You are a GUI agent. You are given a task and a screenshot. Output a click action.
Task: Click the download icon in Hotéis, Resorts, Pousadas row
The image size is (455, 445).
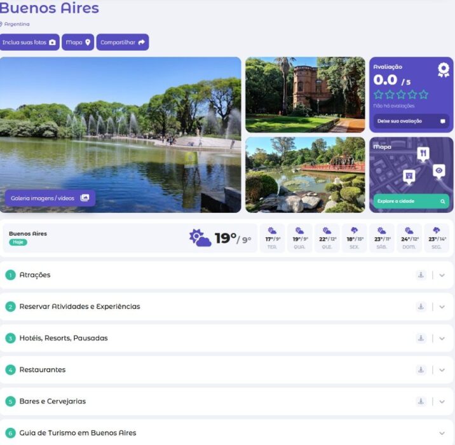coord(421,338)
